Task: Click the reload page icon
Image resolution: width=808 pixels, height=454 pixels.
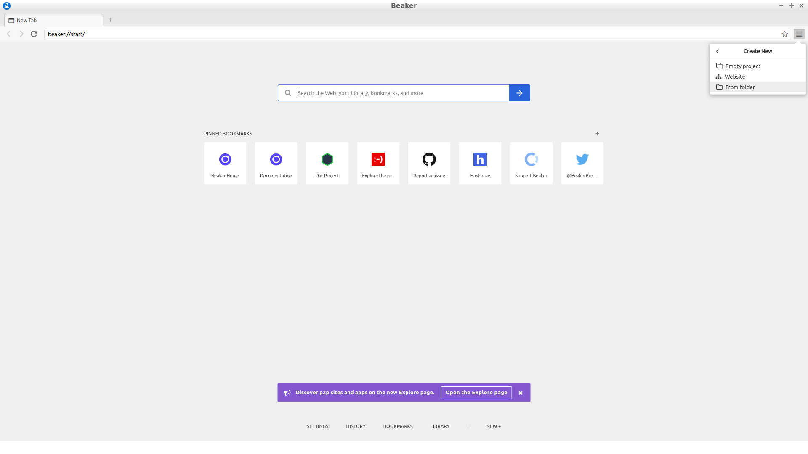Action: point(34,34)
